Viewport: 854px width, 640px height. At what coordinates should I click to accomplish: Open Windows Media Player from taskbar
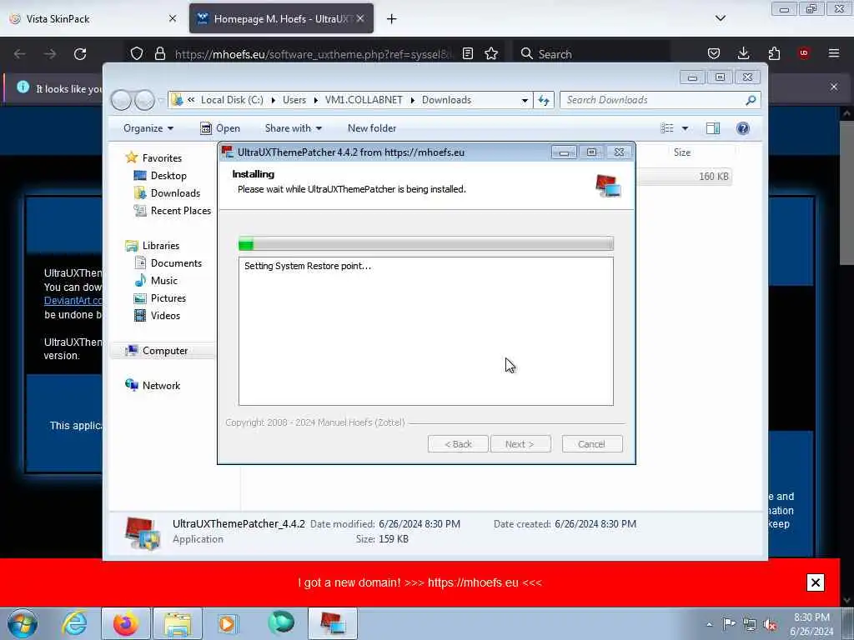click(229, 623)
